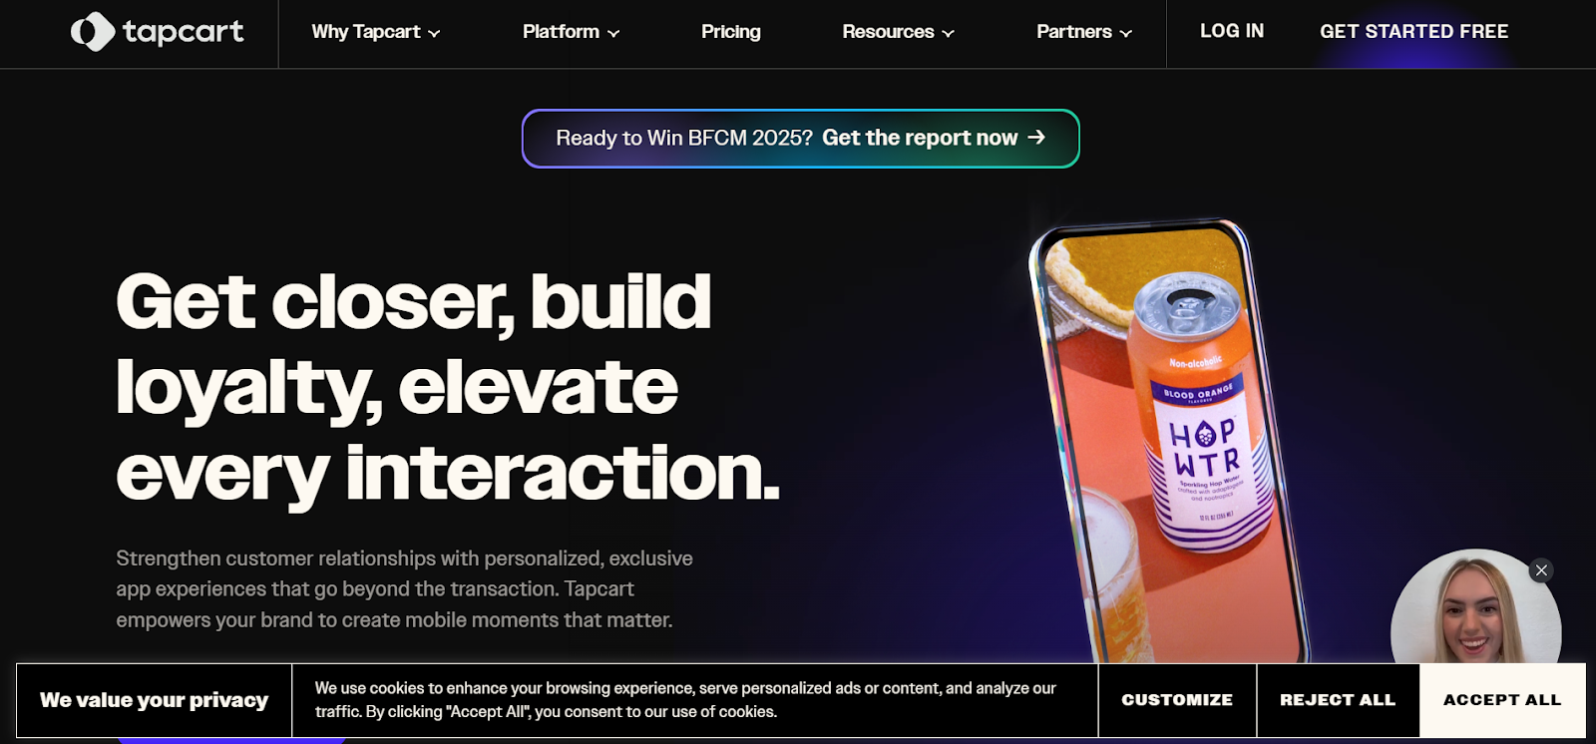1596x744 pixels.
Task: Click the arrow in the BFCM banner
Action: [1036, 138]
